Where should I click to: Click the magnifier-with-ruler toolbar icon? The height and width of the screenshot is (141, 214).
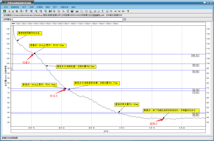click(63, 11)
